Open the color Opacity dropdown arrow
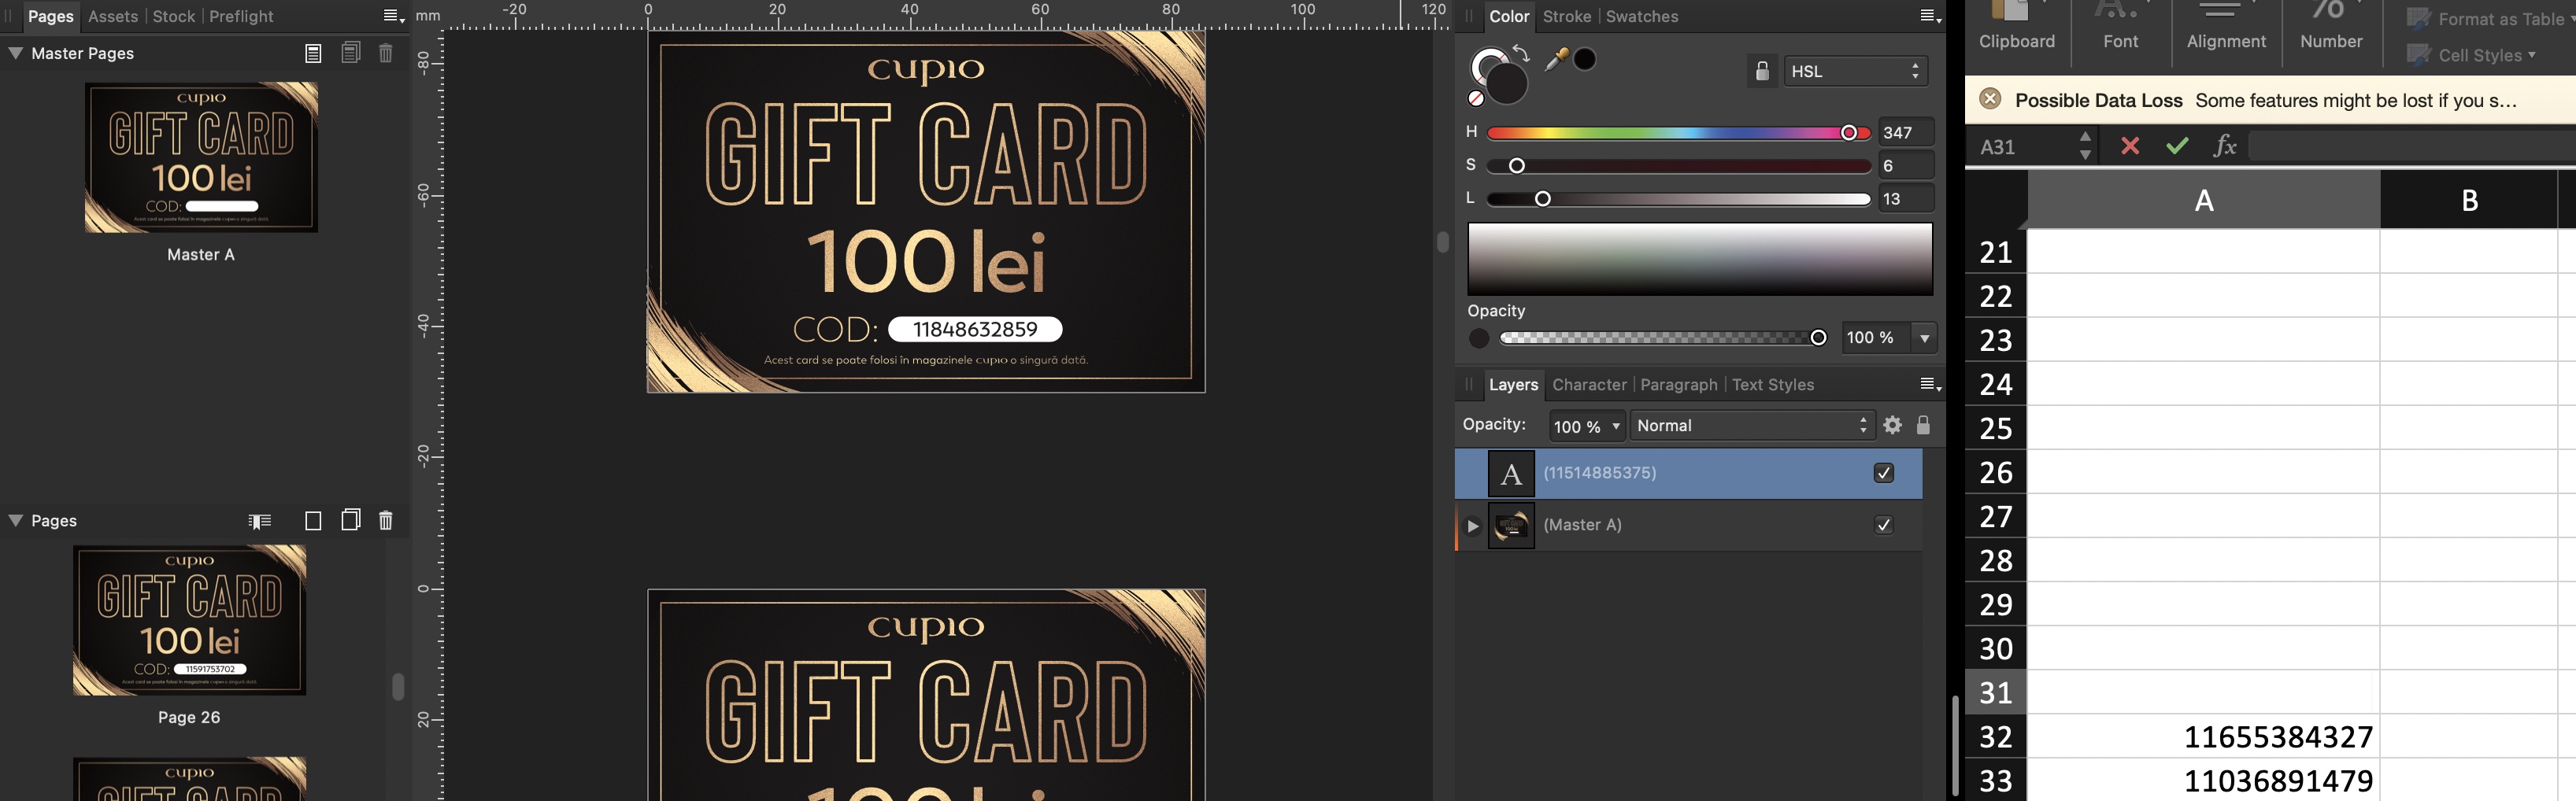The height and width of the screenshot is (801, 2576). [x=1924, y=338]
